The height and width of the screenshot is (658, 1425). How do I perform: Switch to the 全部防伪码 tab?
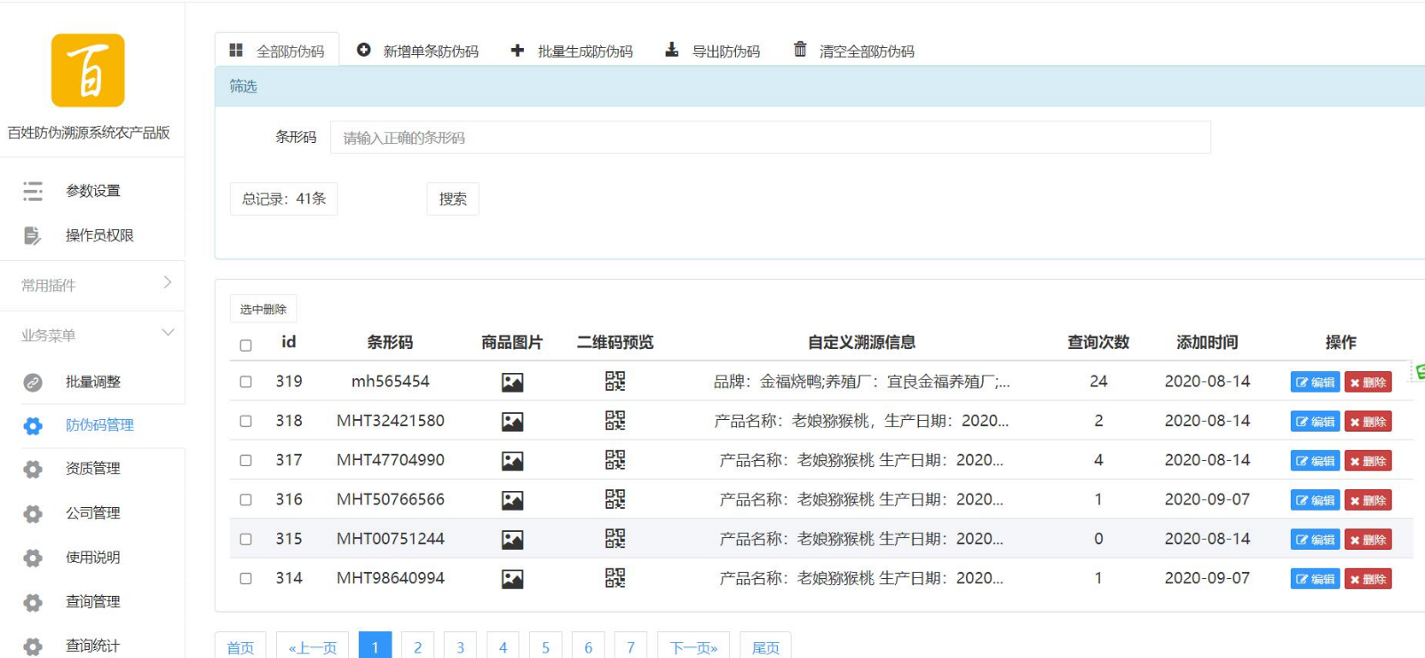277,51
